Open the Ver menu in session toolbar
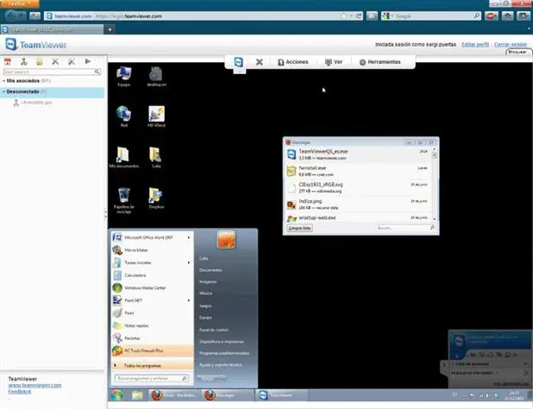The width and height of the screenshot is (533, 409). pyautogui.click(x=334, y=62)
